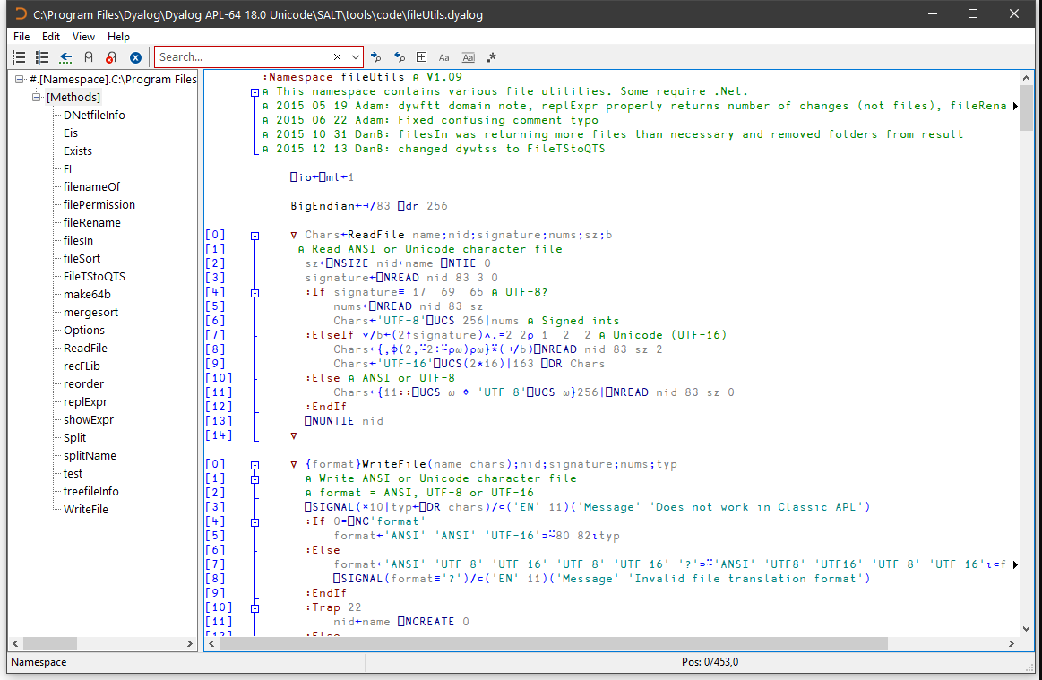1042x680 pixels.
Task: Click the line numbers toolbar icon
Action: [19, 57]
